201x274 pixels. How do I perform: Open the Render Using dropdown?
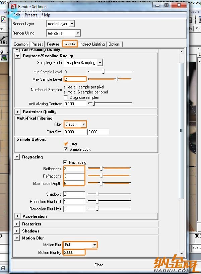pos(78,33)
